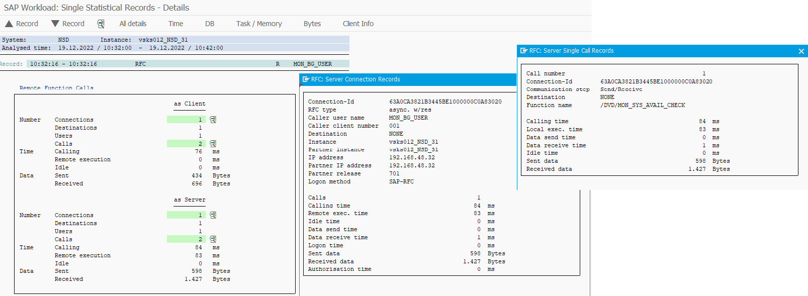This screenshot has height=296, width=808.
Task: Open the Time toolbar entry
Action: pos(175,24)
